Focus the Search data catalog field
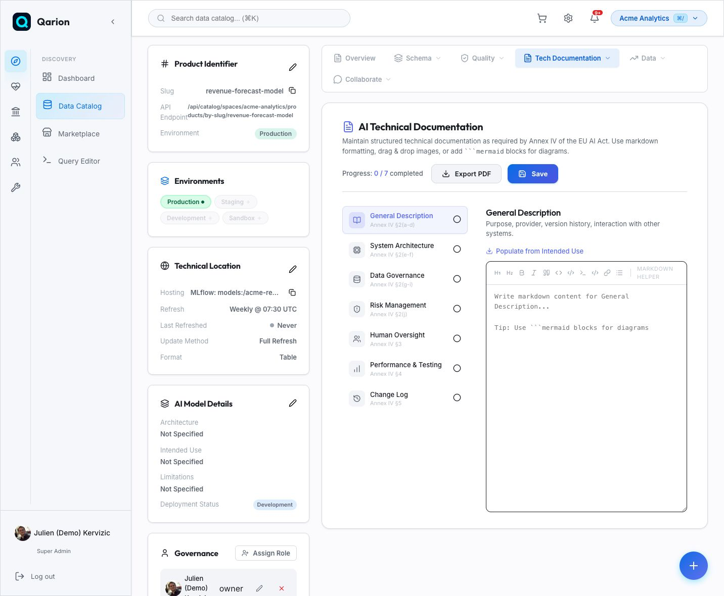Image resolution: width=724 pixels, height=596 pixels. click(249, 18)
